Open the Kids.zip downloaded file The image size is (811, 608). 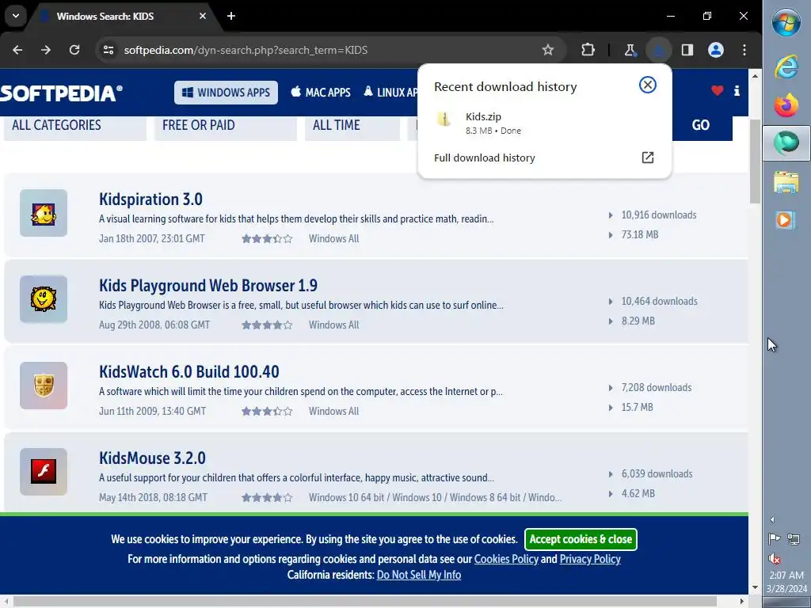(x=544, y=123)
